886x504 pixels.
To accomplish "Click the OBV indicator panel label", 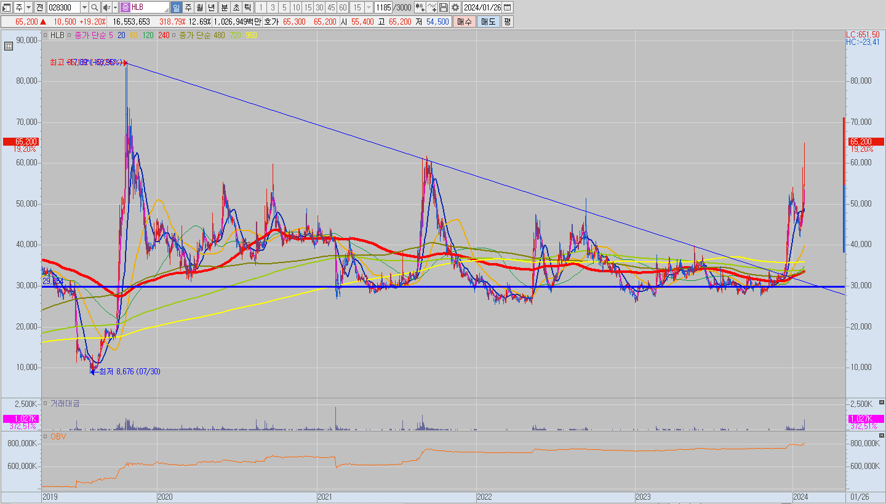I will point(58,436).
